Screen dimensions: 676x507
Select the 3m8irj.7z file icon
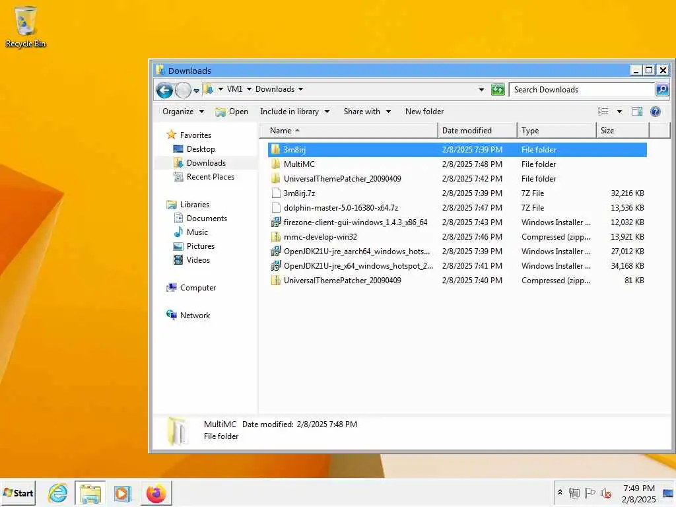tap(276, 193)
